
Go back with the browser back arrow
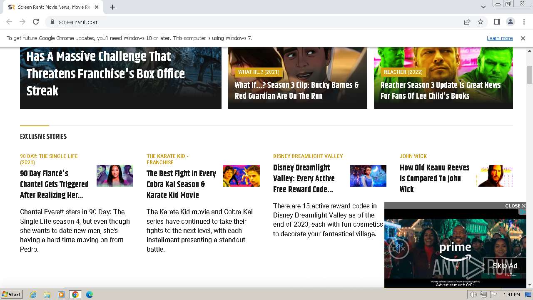(9, 22)
